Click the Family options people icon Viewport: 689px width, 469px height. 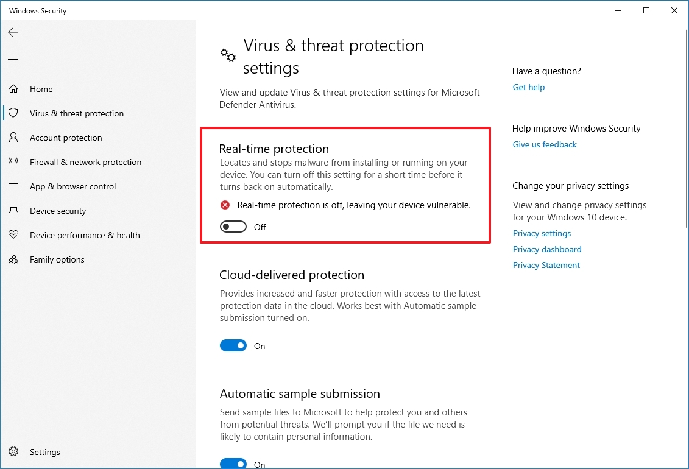point(13,259)
